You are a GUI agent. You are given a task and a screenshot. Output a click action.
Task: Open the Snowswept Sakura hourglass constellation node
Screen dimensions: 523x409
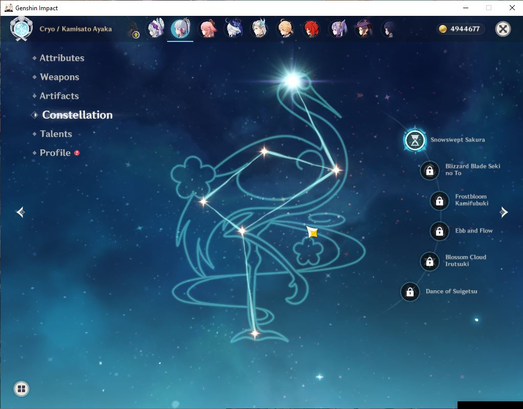coord(415,141)
